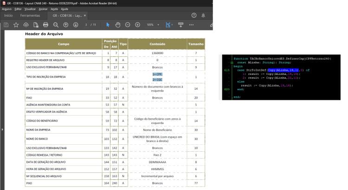Click the cloud upload icon
The image size is (348, 190).
coord(26,25)
